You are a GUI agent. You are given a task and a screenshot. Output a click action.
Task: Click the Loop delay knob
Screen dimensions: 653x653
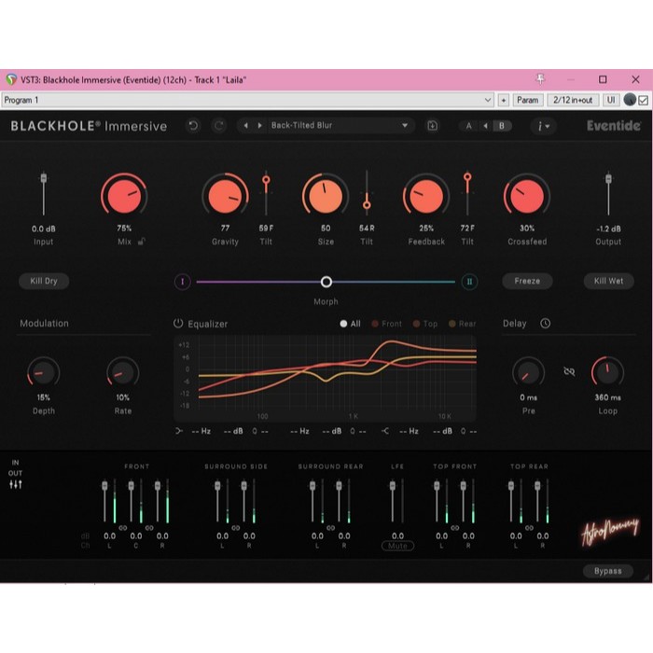[x=607, y=372]
